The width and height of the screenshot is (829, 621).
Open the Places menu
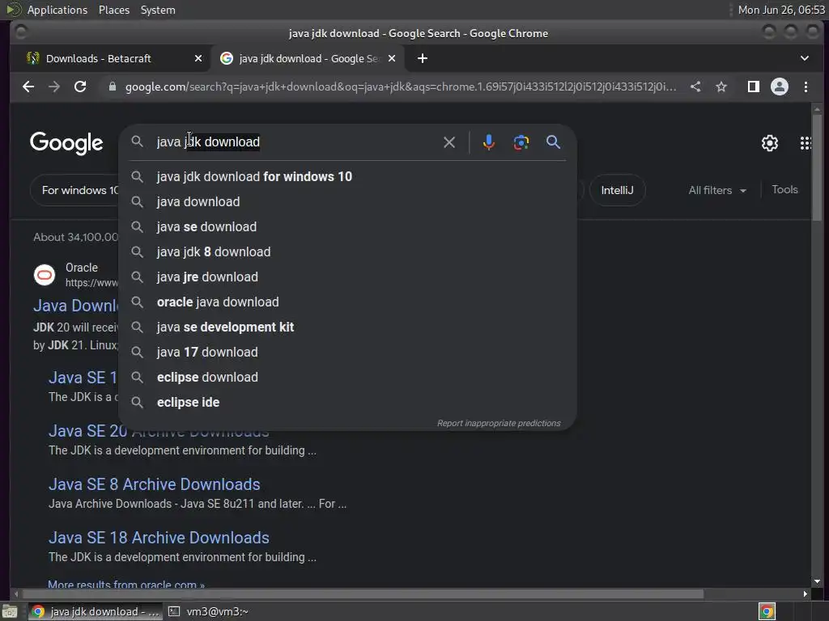pos(113,10)
